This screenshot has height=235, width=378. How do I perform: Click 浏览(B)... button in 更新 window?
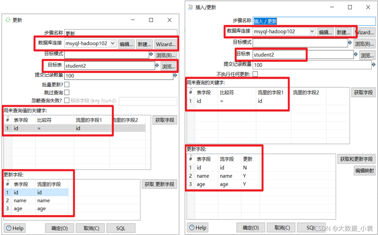tap(166, 55)
